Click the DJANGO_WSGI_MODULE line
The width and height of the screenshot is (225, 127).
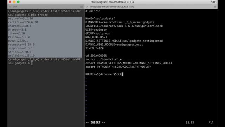[x=114, y=44]
